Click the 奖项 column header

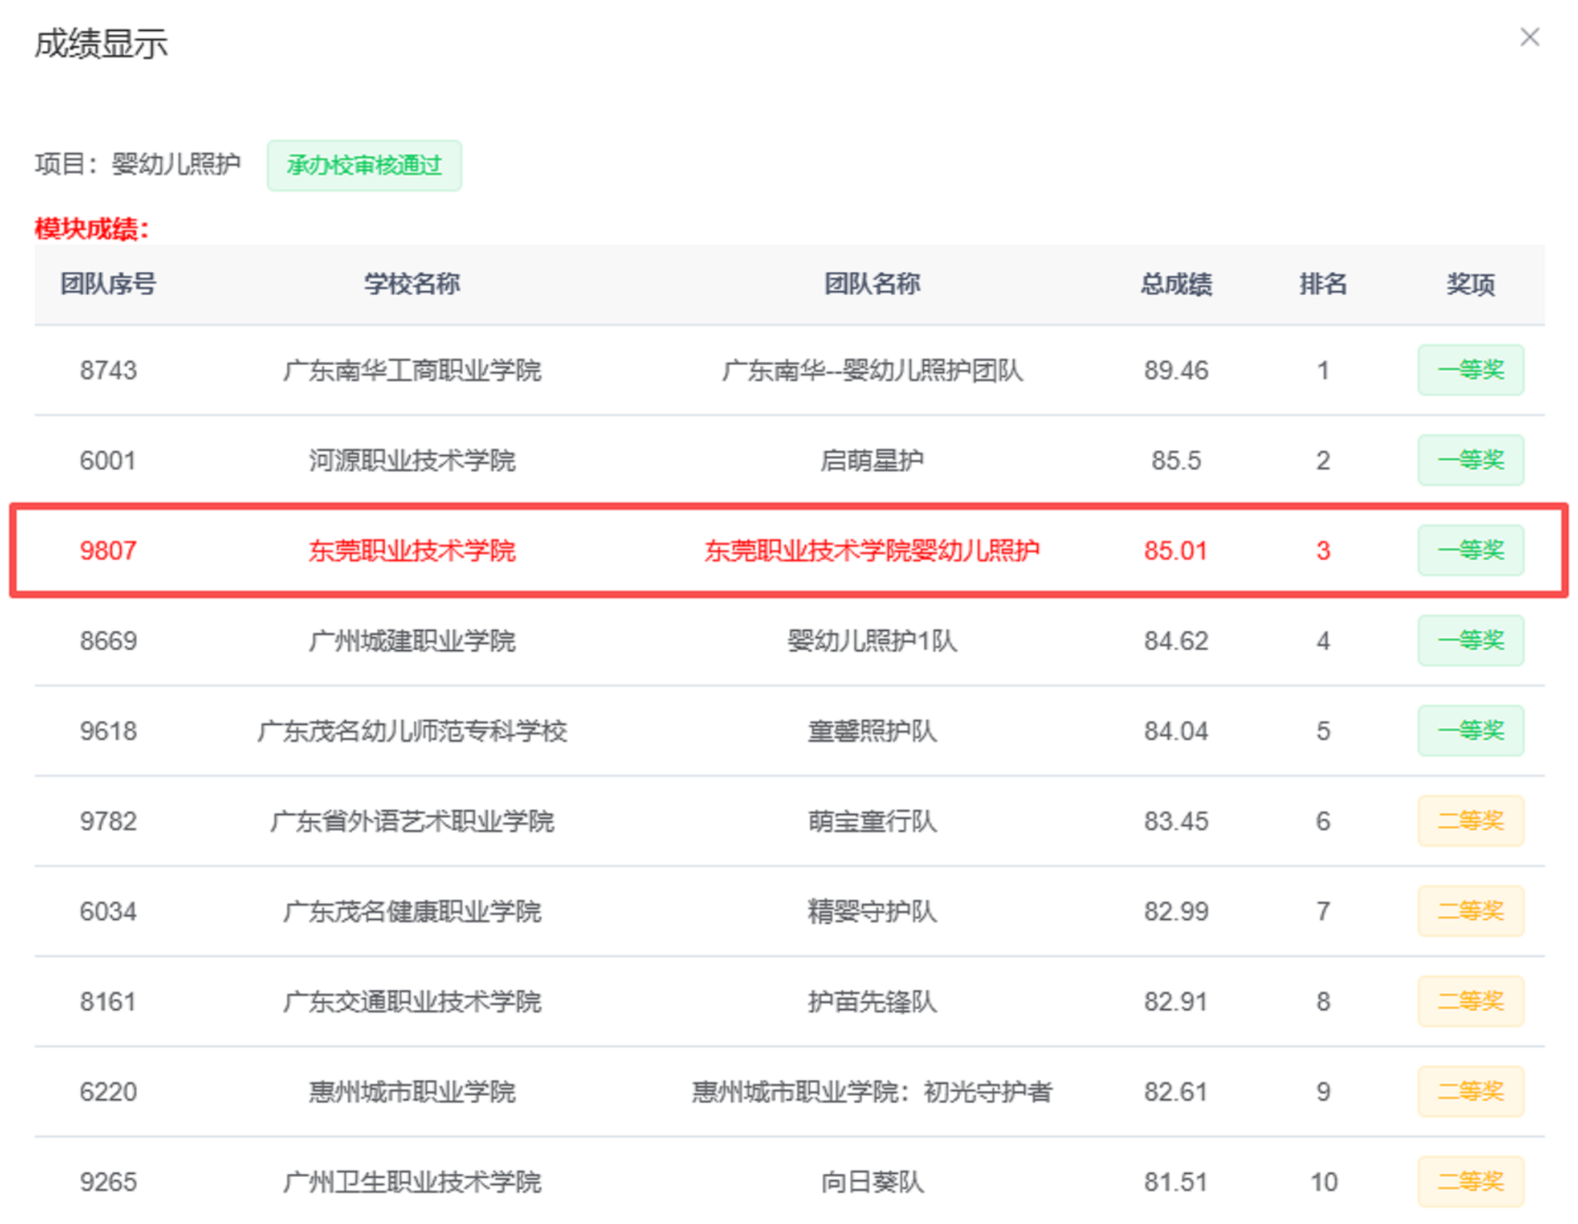(1469, 283)
